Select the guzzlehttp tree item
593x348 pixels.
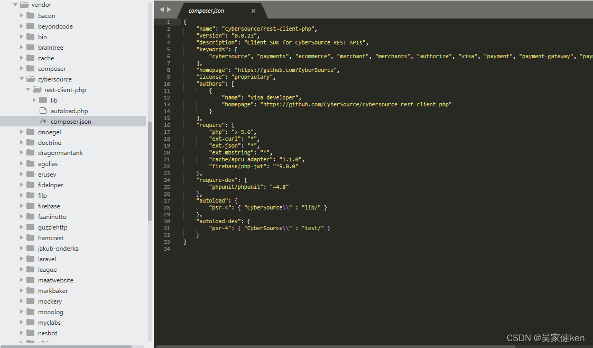click(54, 227)
